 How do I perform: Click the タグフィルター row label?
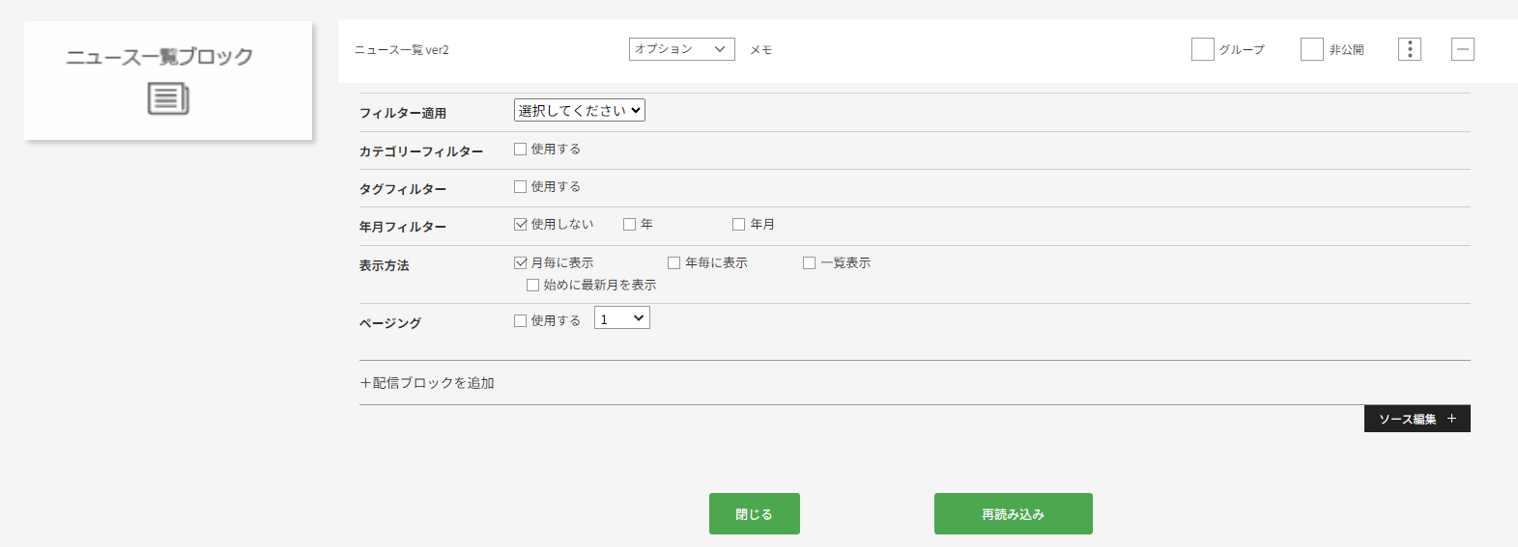[403, 189]
